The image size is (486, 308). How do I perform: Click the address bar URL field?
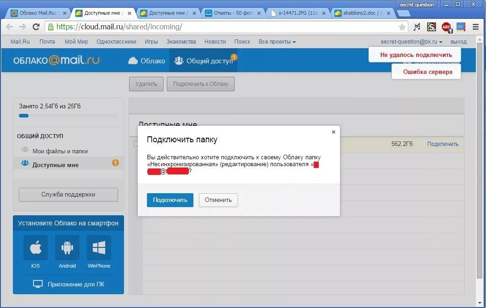(x=226, y=27)
